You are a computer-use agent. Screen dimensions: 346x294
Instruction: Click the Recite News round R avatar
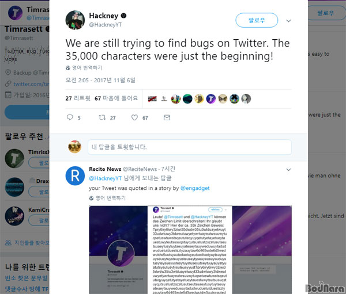(x=75, y=175)
